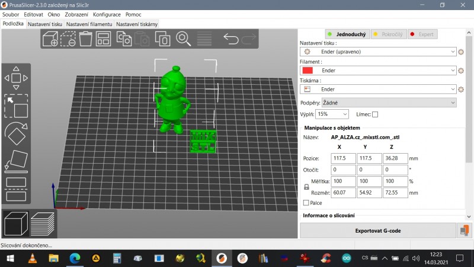Click the Arrange objects icon
Image resolution: width=474 pixels, height=267 pixels.
point(104,39)
